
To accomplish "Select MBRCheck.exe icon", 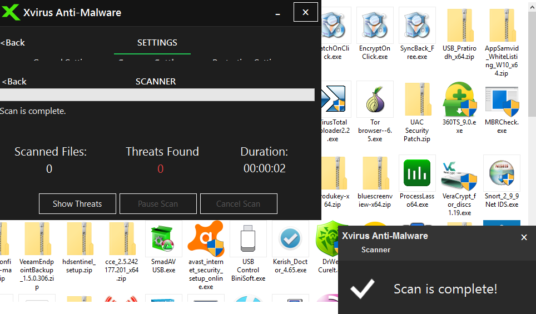I will [502, 101].
